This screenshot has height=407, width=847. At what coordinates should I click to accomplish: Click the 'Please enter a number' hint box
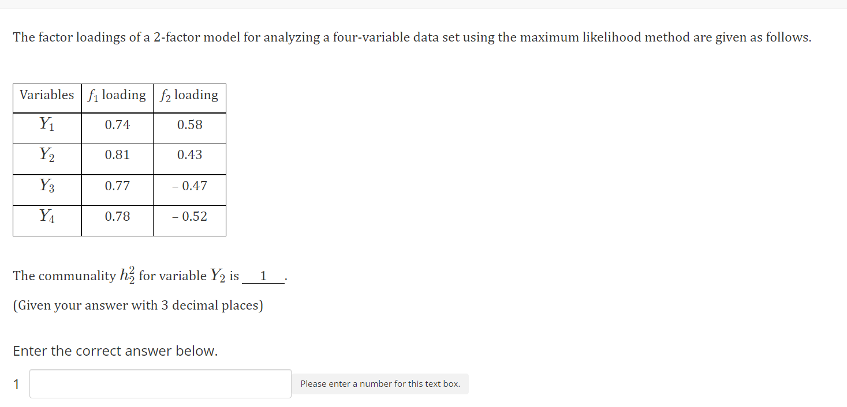pos(380,383)
